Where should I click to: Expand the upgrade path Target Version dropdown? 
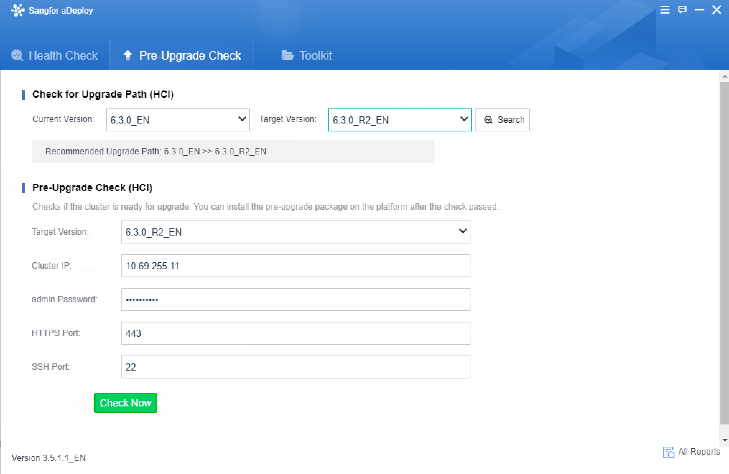(400, 120)
